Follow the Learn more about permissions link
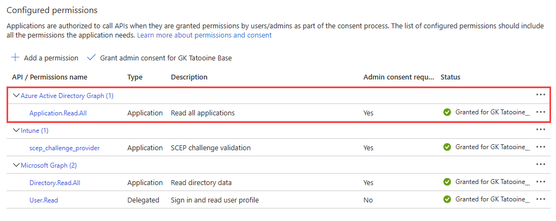Screen dimensions: 556x221 click(204, 35)
